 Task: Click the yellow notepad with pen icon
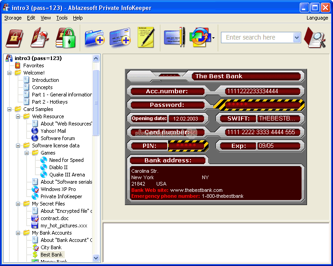click(x=145, y=38)
